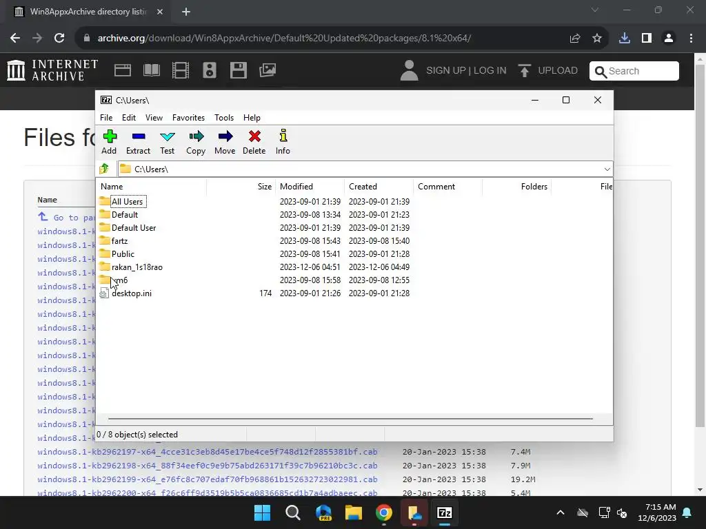Click the Add button in 7-Zip toolbar
Image resolution: width=706 pixels, height=529 pixels.
109,142
